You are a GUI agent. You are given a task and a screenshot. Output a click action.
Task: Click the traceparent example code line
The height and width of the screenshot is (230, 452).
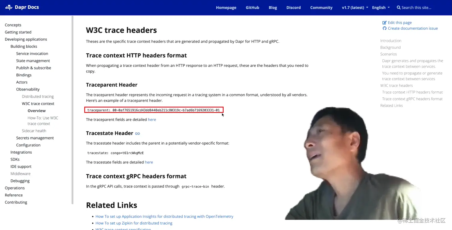[x=154, y=110]
